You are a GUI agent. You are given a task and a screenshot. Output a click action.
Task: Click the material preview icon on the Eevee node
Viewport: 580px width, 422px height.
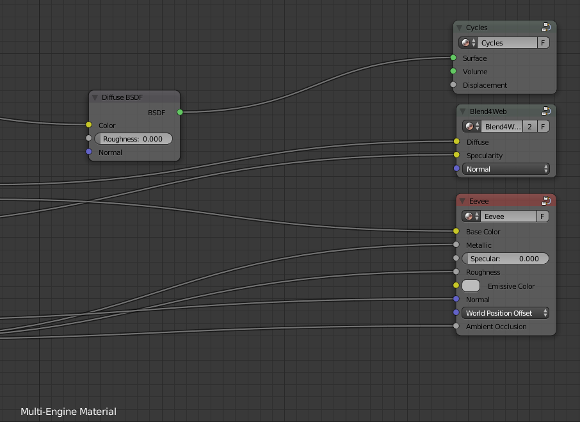tap(467, 216)
